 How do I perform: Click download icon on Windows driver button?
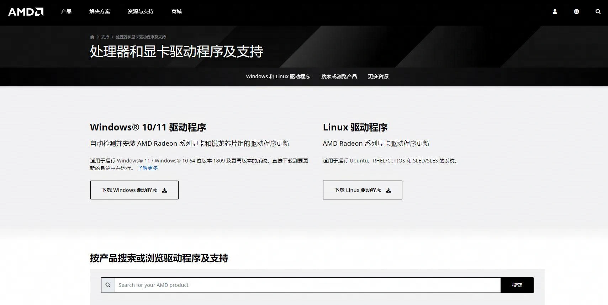[164, 190]
